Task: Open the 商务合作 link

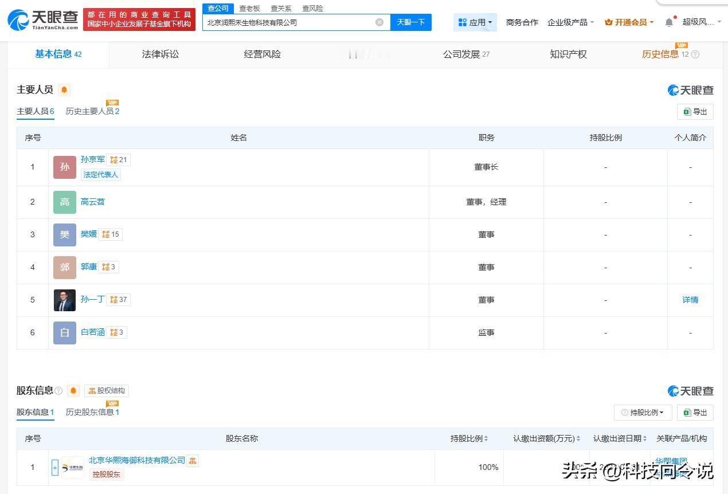Action: 522,22
